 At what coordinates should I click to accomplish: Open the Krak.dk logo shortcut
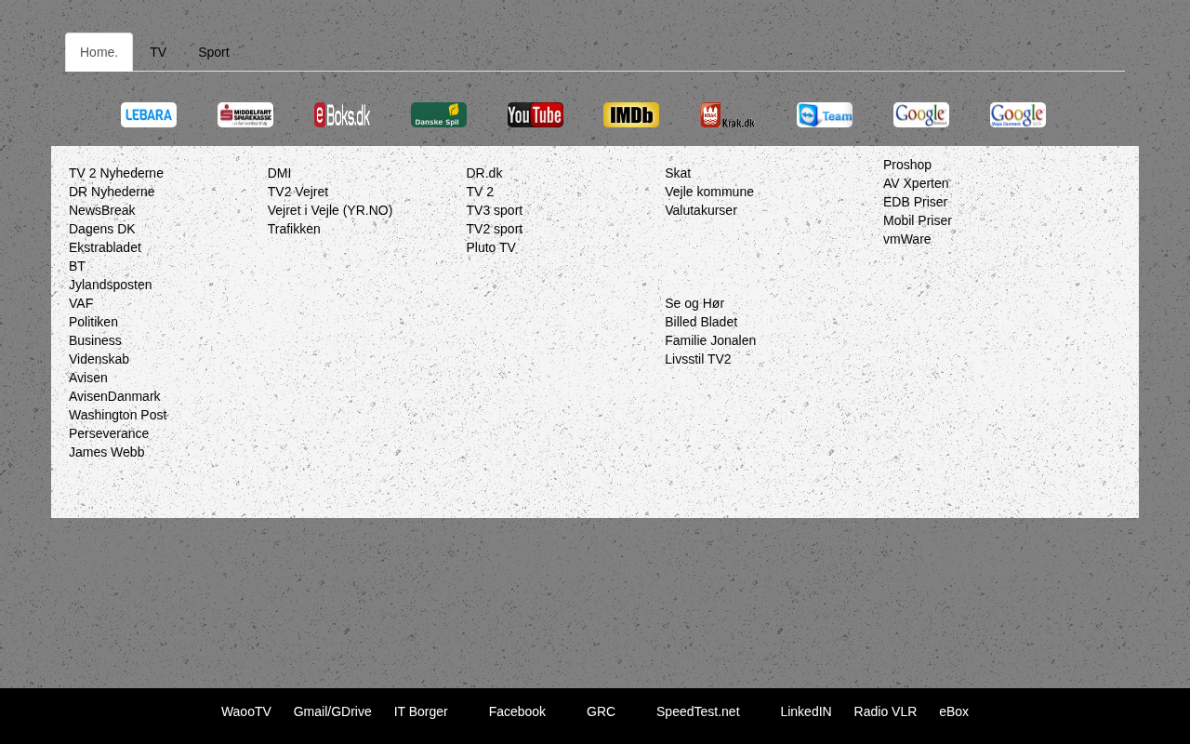pos(728,114)
